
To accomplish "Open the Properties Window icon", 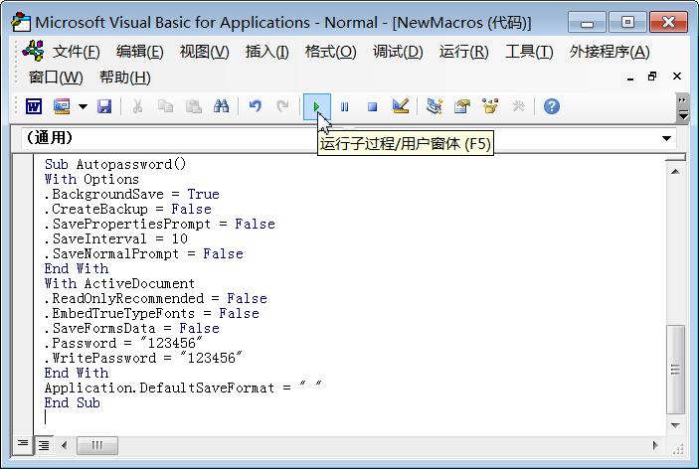I will 461,106.
